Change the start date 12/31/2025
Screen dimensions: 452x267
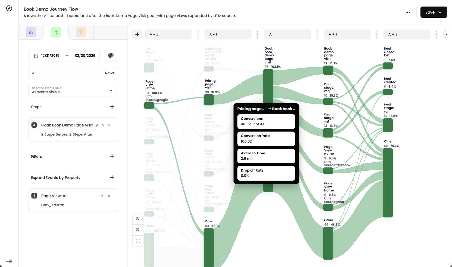[x=50, y=56]
